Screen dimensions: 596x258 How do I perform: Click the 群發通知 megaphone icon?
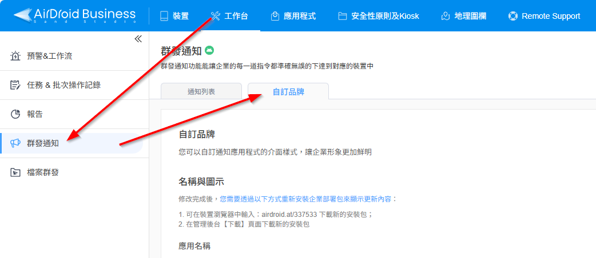tap(15, 143)
